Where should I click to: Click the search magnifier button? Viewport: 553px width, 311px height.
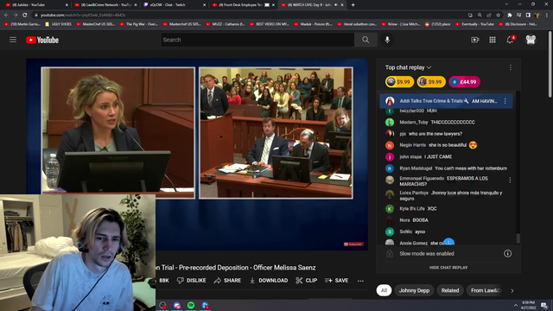click(x=365, y=40)
